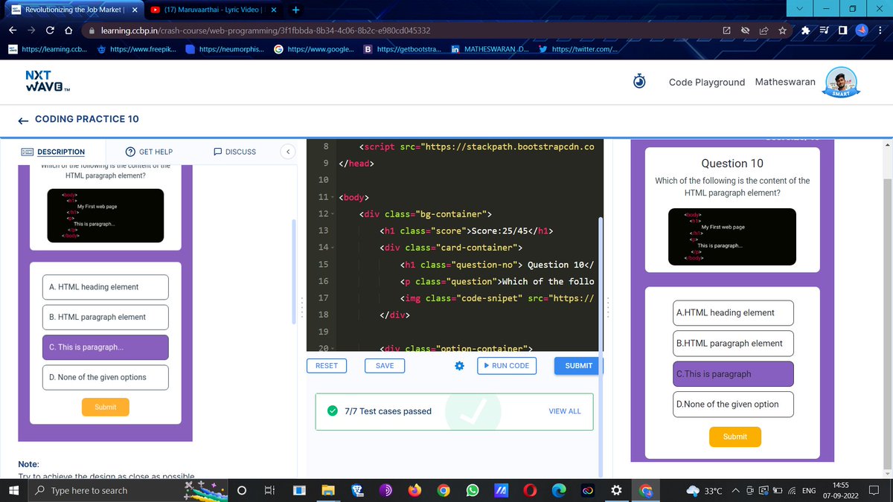Screen dimensions: 893x502
Task: Click the NxtWave logo
Action: [46, 82]
